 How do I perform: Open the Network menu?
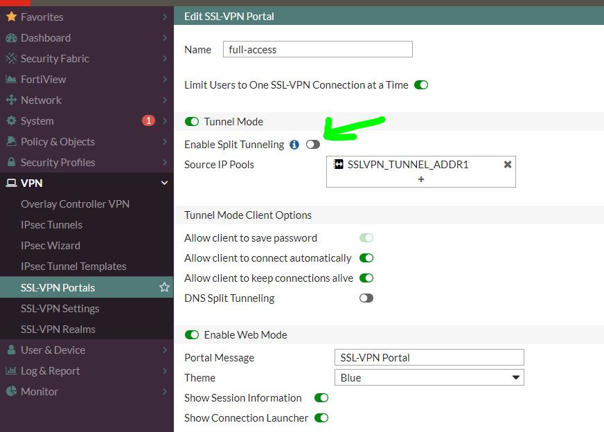click(87, 100)
